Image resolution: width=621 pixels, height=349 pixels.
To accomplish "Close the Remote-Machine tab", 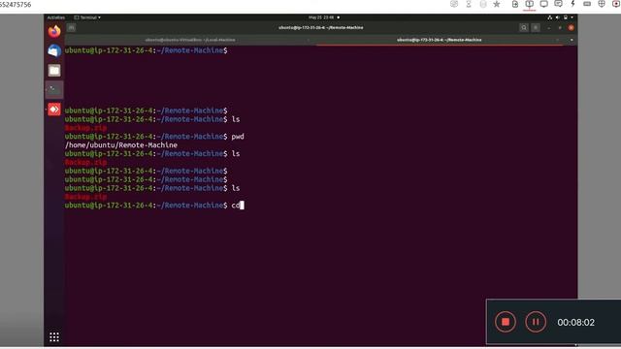I will 557,40.
